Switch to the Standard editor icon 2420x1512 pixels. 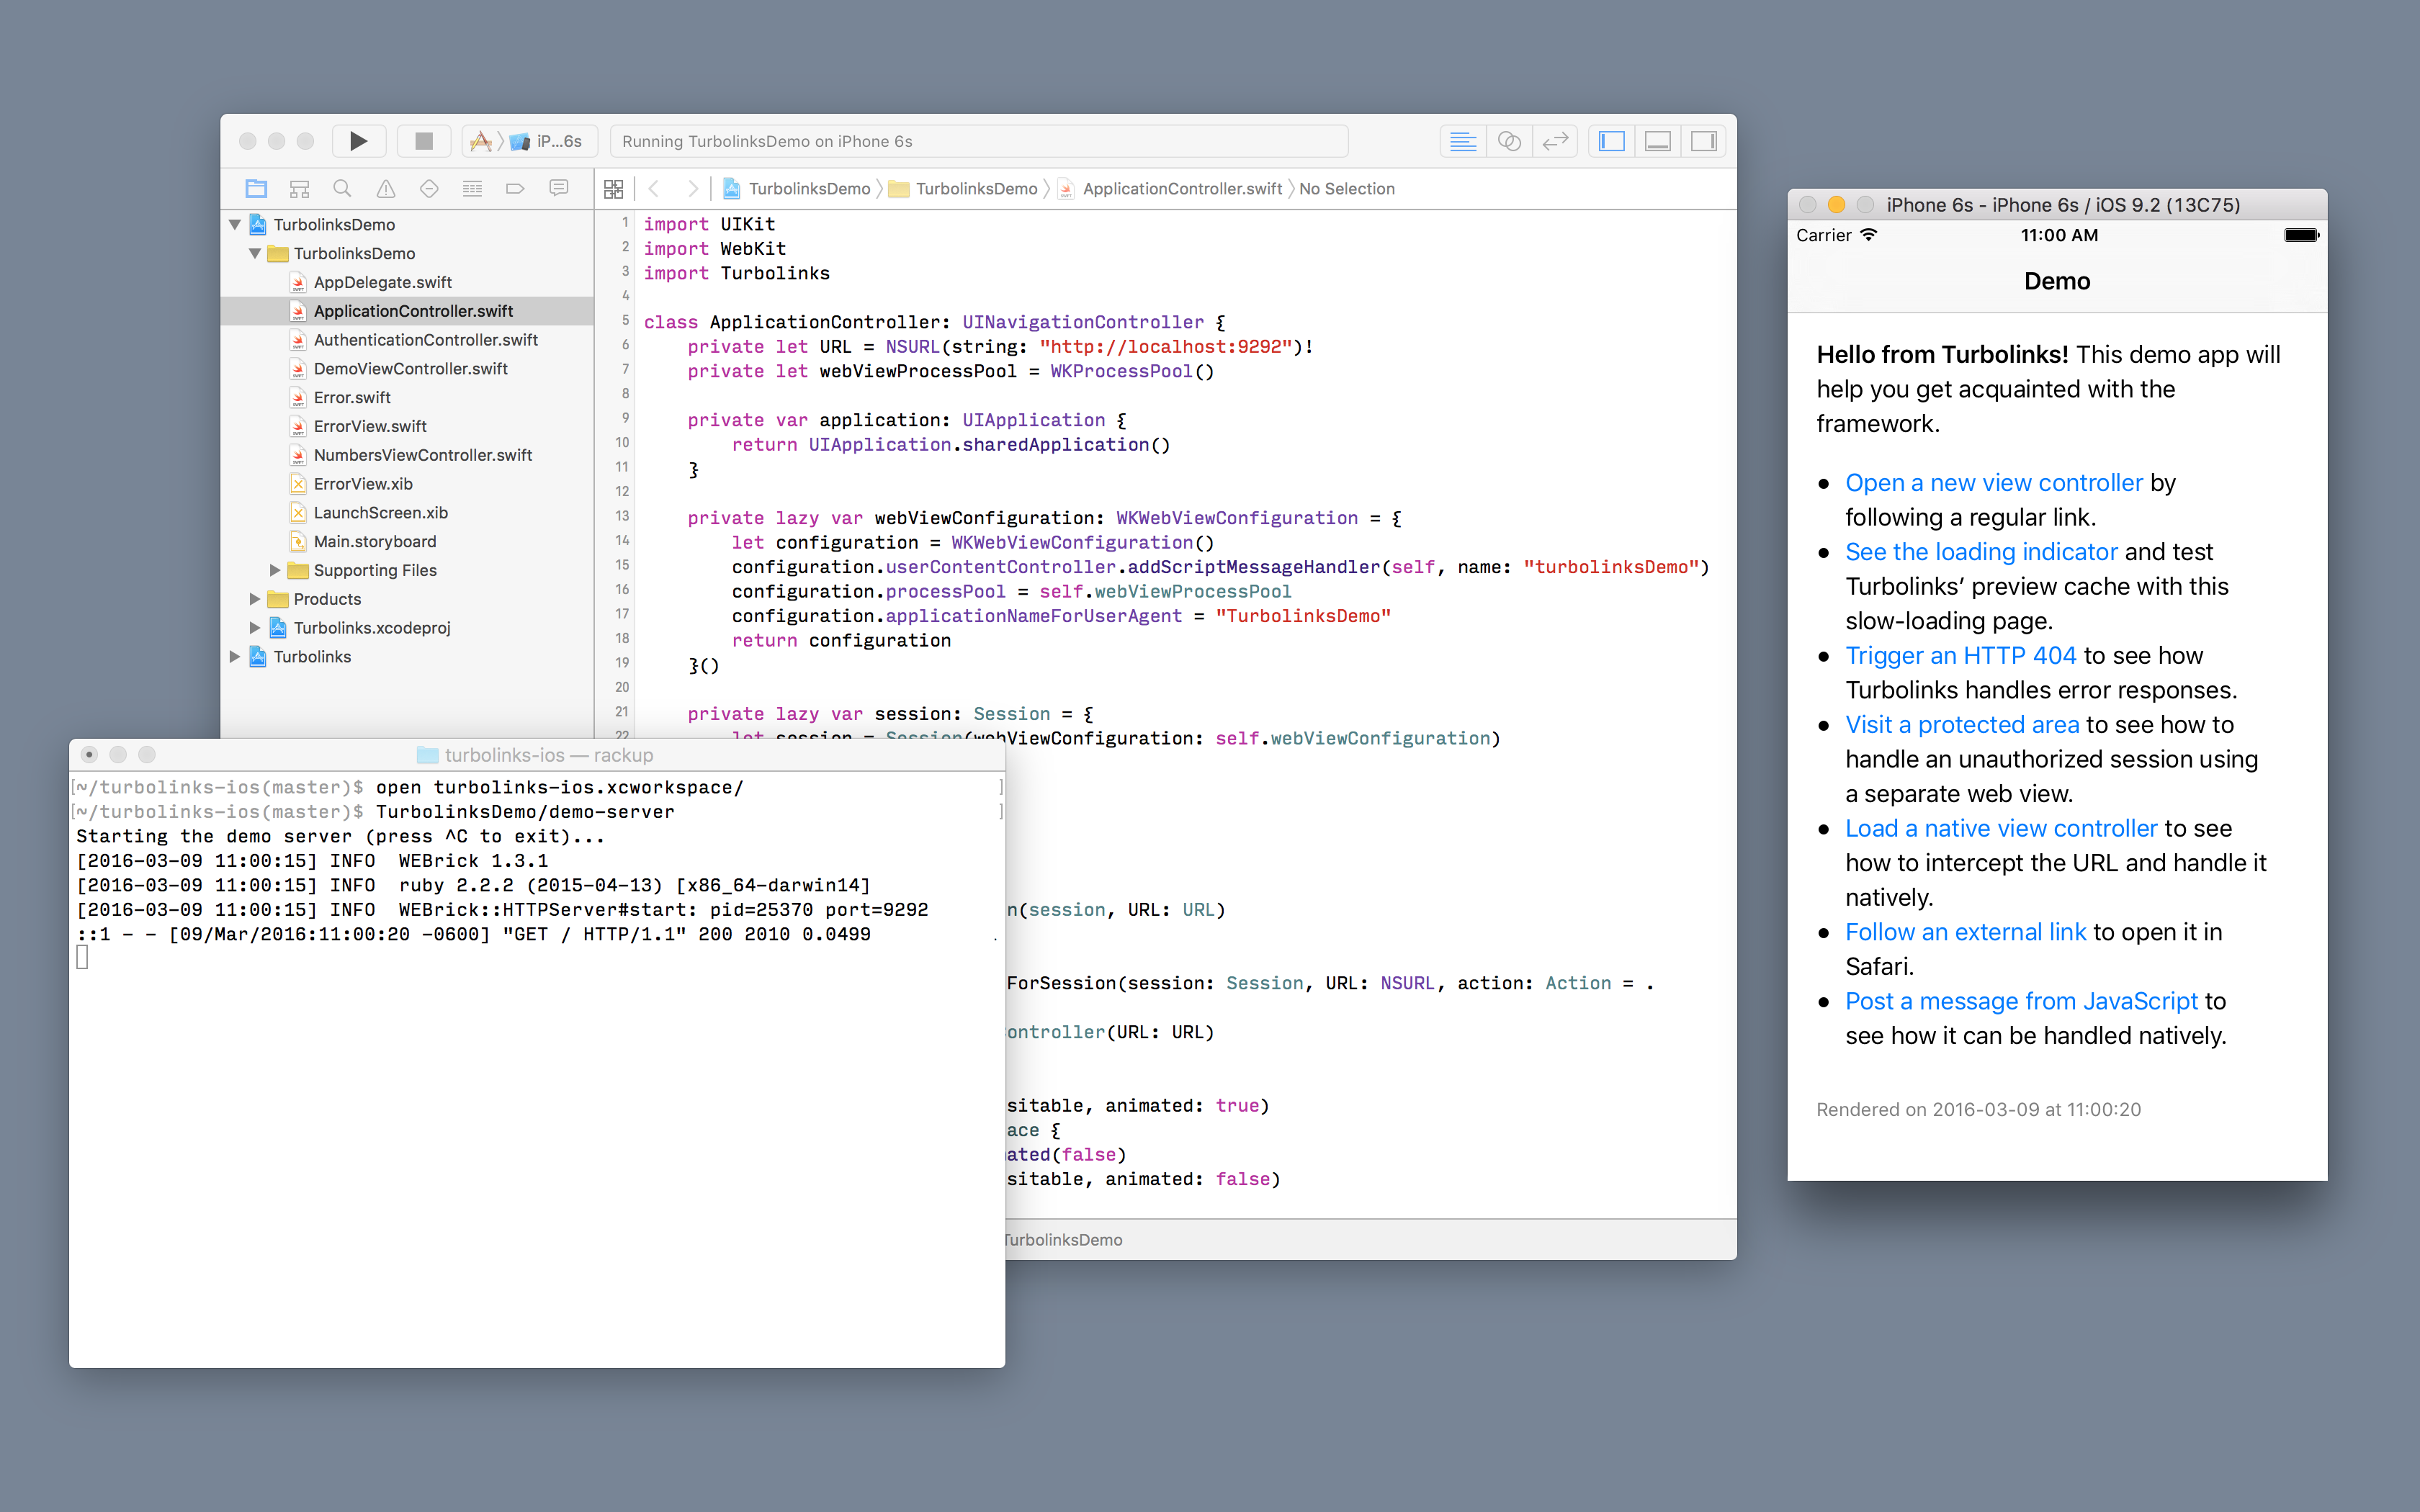tap(1463, 141)
